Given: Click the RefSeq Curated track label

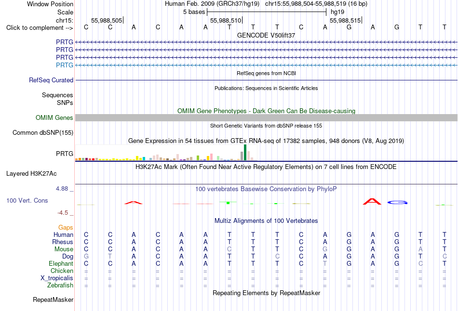Looking at the screenshot, I should click(x=51, y=80).
